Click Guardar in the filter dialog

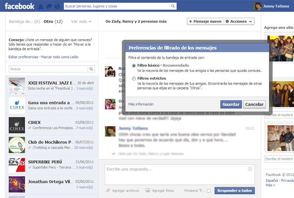pyautogui.click(x=231, y=104)
